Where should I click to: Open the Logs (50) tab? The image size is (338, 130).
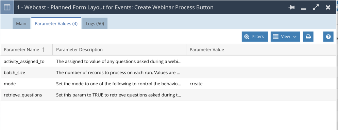coord(95,23)
